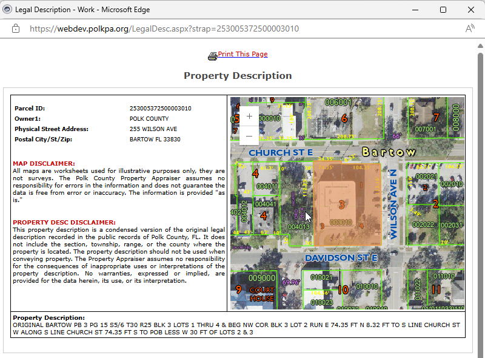Click the page icon in the title bar

pyautogui.click(x=8, y=9)
